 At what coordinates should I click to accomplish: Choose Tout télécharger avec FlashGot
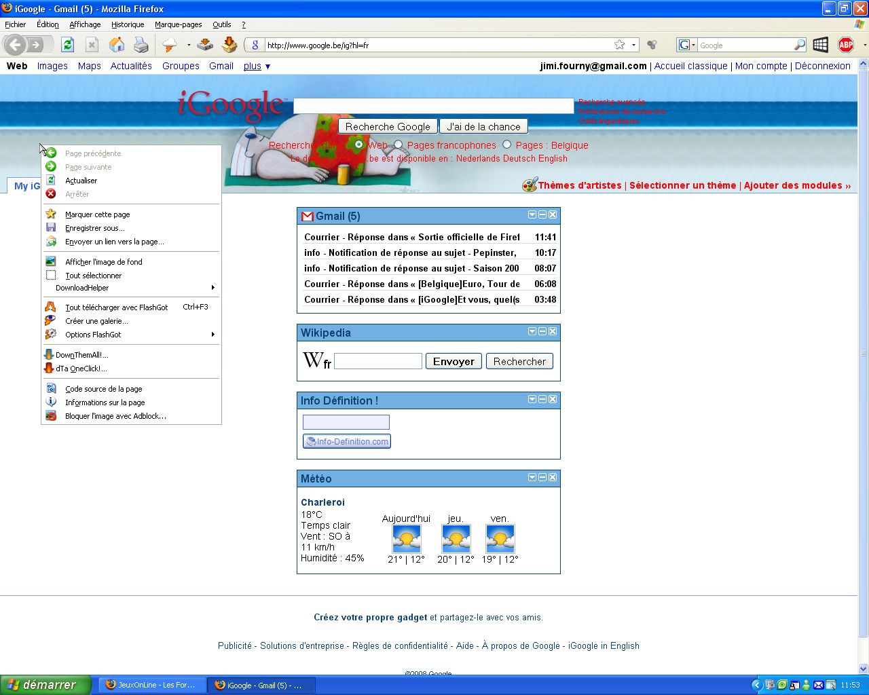click(x=132, y=307)
